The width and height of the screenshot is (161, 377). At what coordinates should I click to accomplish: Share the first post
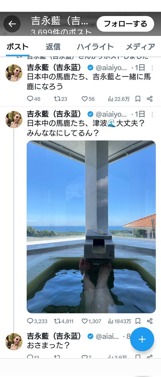pos(150,99)
